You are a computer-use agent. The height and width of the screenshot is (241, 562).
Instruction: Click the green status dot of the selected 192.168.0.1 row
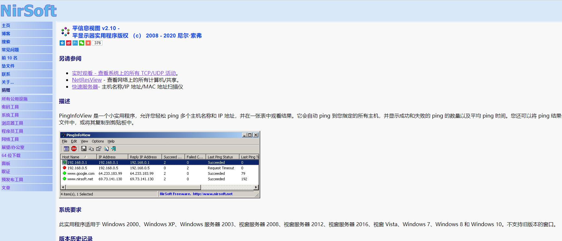coord(64,162)
